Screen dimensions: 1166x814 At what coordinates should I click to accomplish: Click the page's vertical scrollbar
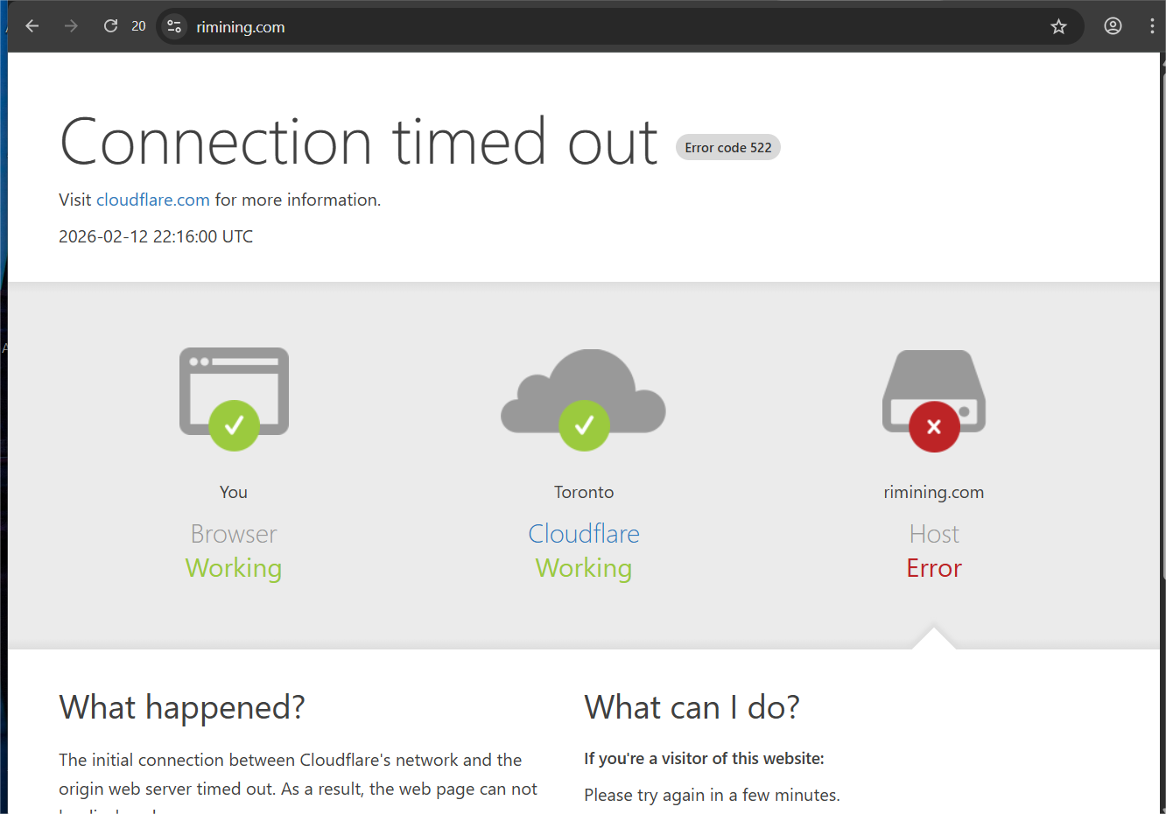tap(1162, 350)
